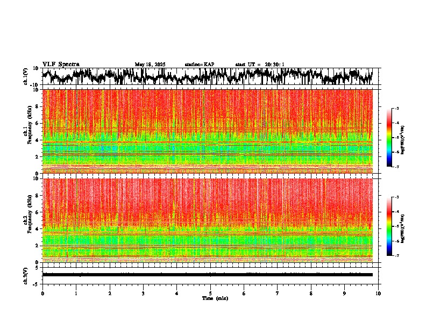Click the color bar beside ch.2 spectrogram
Image resolution: width=426 pixels, height=329 pixels.
click(x=389, y=226)
